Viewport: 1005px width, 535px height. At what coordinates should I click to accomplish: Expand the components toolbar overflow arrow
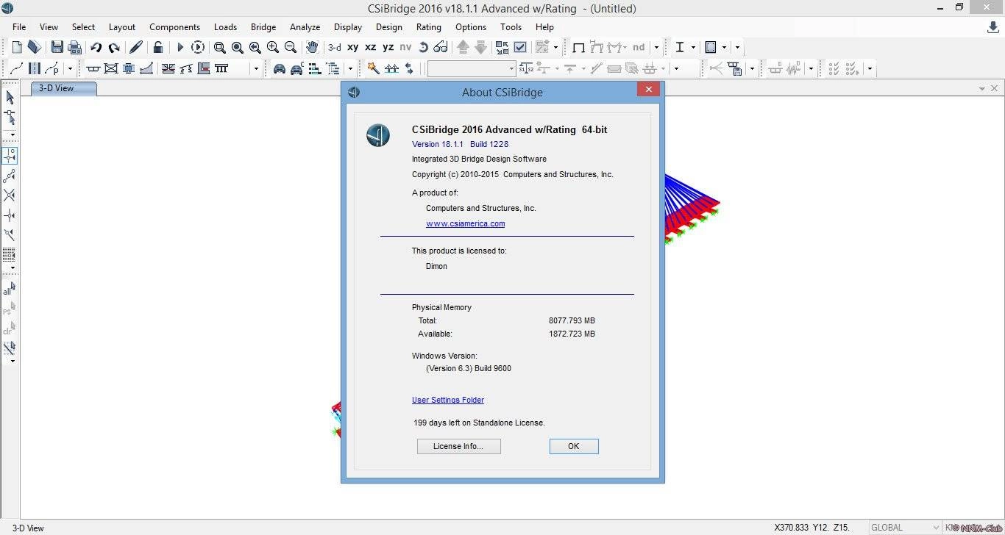pyautogui.click(x=256, y=68)
